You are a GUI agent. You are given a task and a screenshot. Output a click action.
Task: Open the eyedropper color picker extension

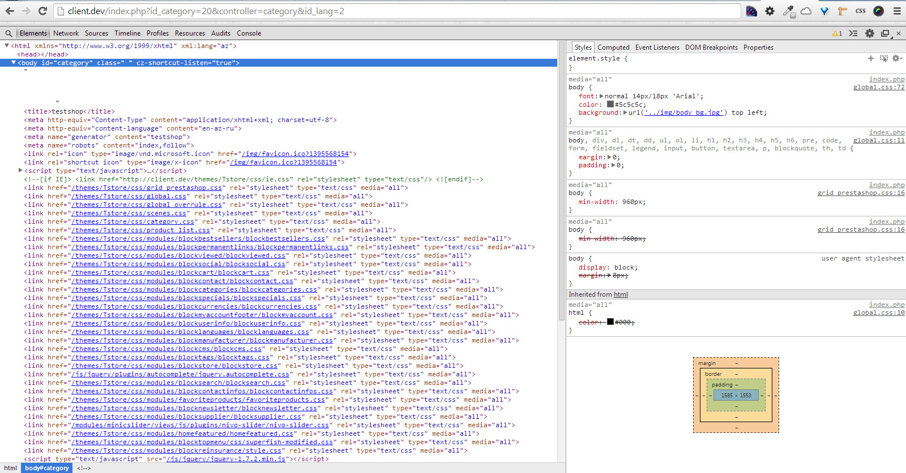click(788, 11)
